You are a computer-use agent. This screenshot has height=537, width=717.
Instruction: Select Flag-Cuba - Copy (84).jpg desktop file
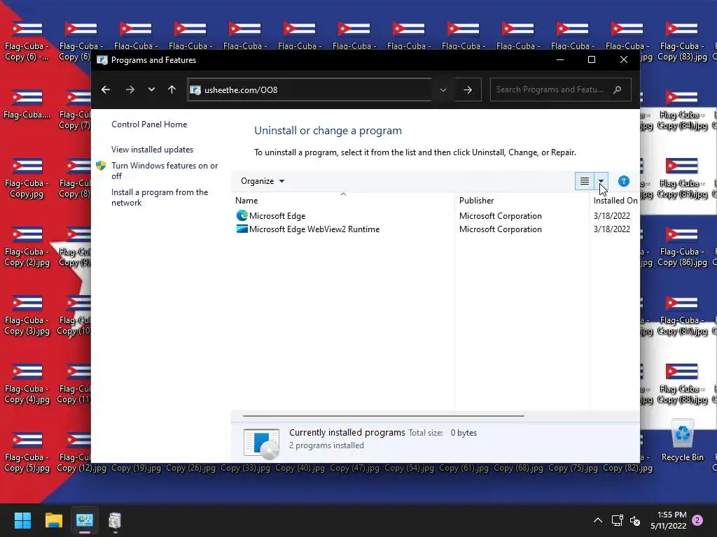pyautogui.click(x=682, y=110)
